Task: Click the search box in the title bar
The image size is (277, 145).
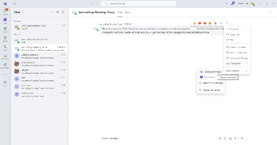Action: [138, 4]
